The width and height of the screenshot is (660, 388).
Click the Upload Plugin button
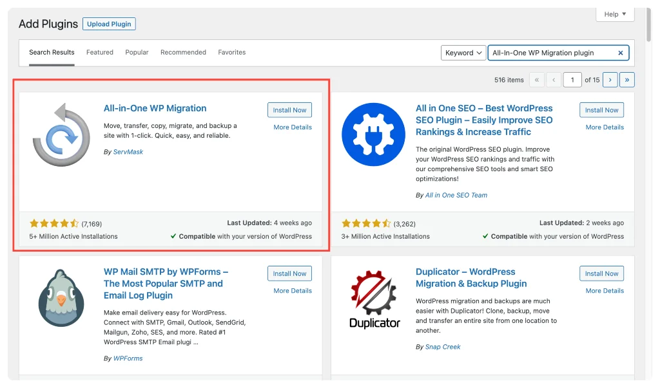click(109, 24)
